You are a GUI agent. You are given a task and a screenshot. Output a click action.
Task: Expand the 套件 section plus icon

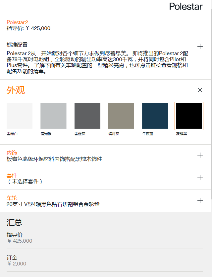[200, 178]
